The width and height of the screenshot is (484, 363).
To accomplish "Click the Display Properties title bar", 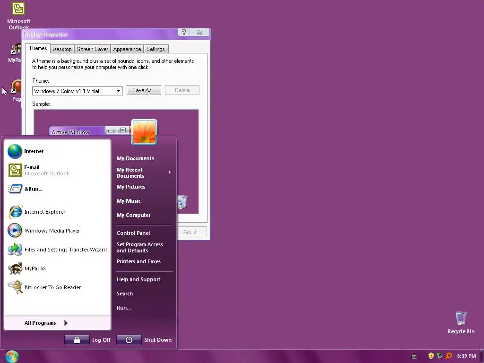I will (x=100, y=34).
